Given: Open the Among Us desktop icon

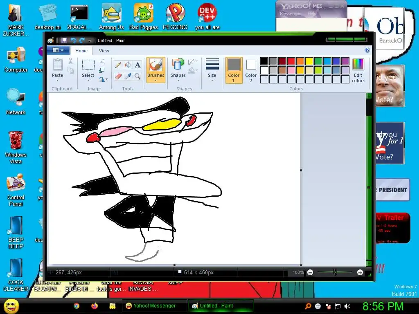Looking at the screenshot, I should (x=111, y=16).
